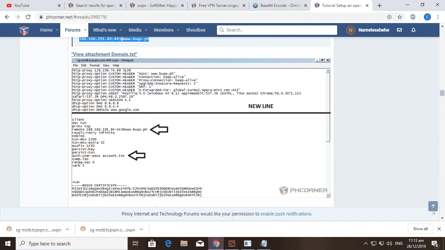Click the View attachment Domain.txt link
445x250 pixels.
pos(104,54)
